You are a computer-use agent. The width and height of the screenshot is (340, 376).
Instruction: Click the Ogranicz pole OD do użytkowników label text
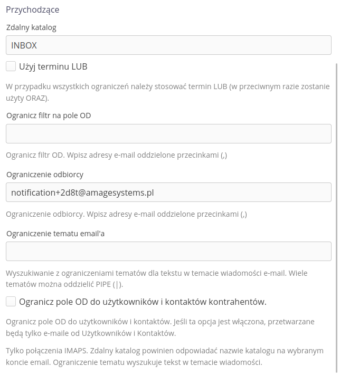click(x=143, y=302)
